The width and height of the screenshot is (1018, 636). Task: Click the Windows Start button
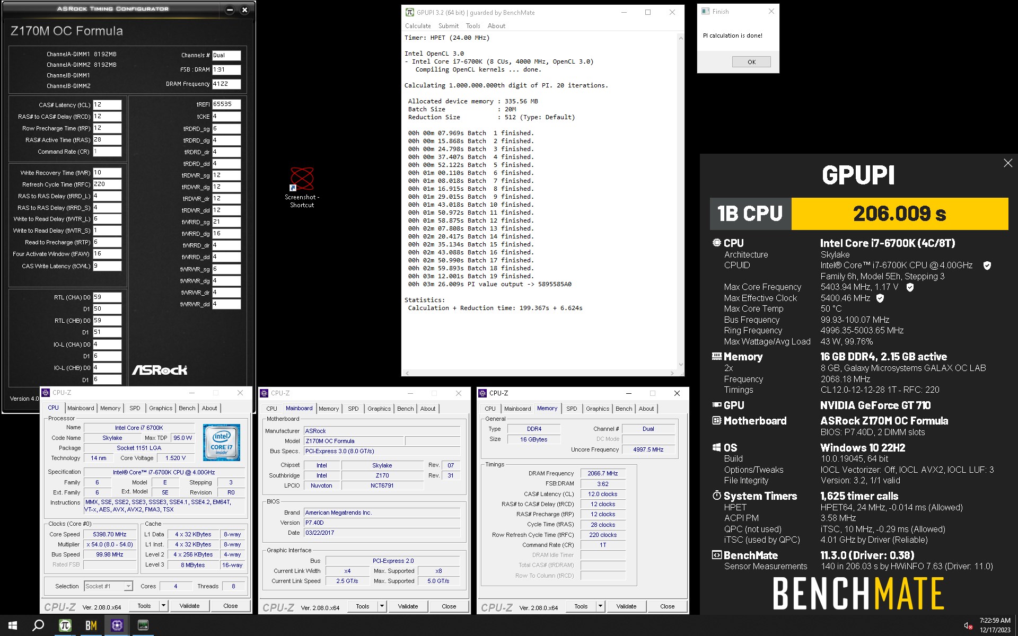13,625
